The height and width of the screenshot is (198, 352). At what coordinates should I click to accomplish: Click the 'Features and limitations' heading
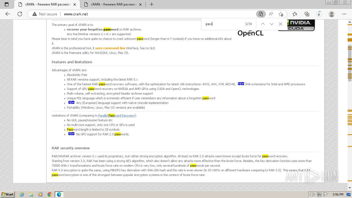(72, 62)
